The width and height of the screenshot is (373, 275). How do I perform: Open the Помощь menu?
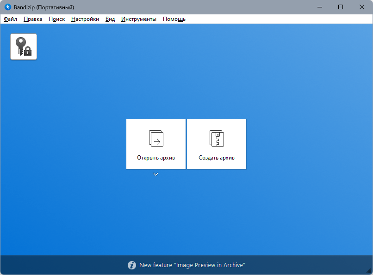[x=174, y=19]
